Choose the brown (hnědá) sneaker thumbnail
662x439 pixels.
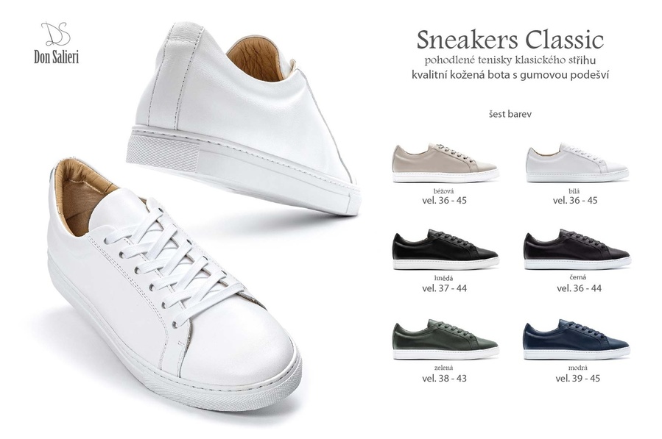[446, 250]
